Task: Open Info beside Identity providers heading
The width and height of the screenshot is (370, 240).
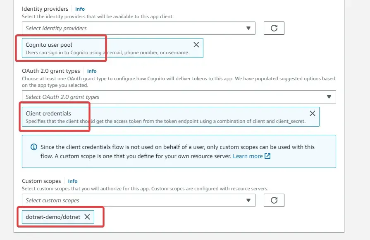Action: 80,9
